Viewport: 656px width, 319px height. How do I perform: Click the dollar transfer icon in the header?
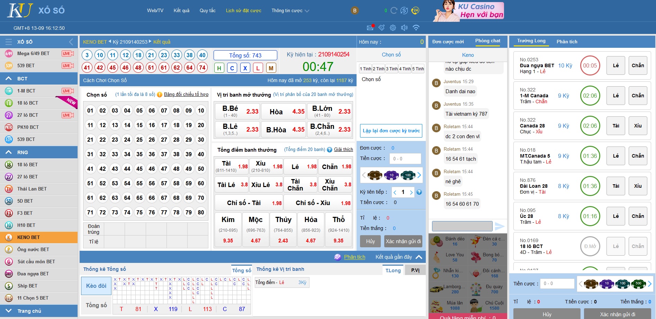pyautogui.click(x=404, y=10)
